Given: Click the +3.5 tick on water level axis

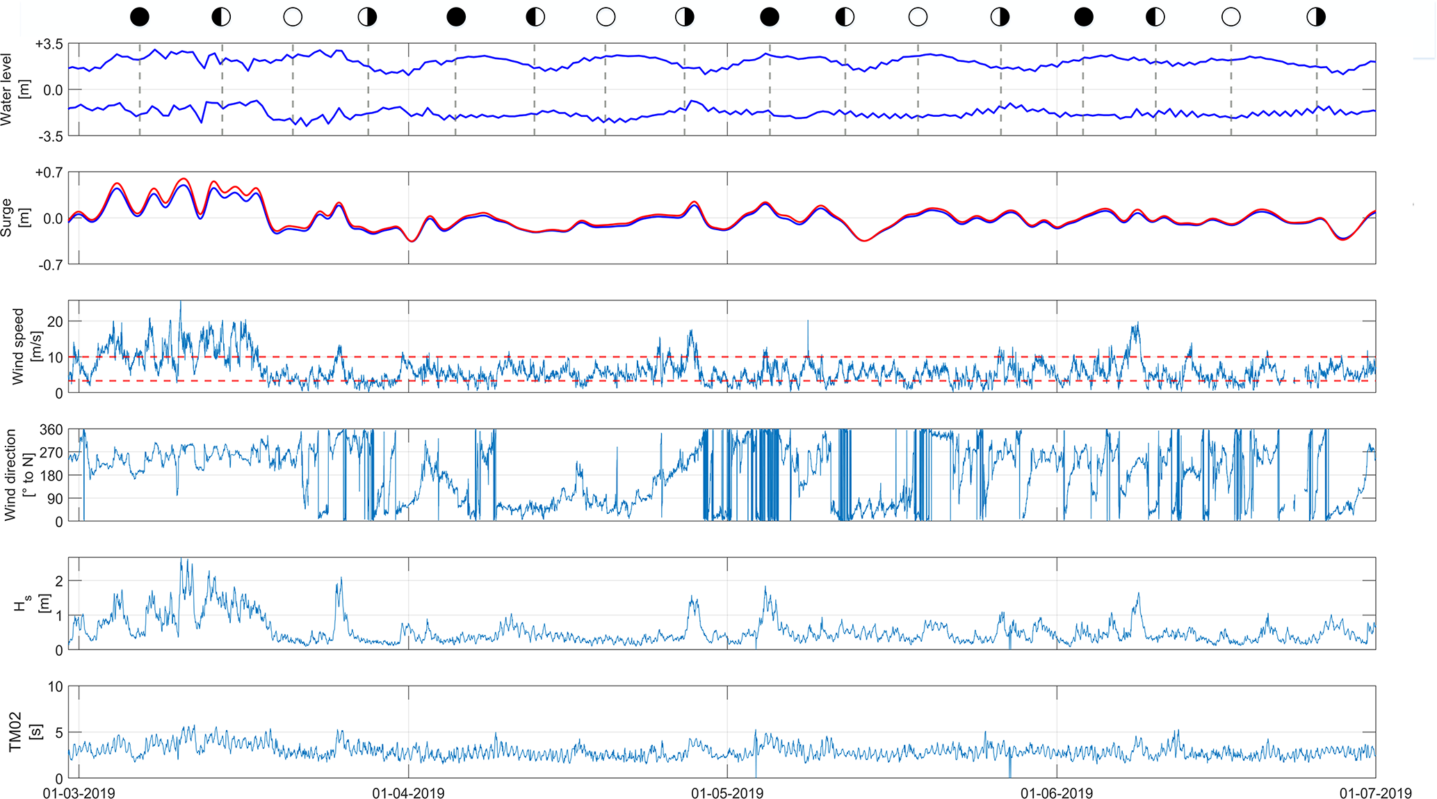Looking at the screenshot, I should 49,44.
